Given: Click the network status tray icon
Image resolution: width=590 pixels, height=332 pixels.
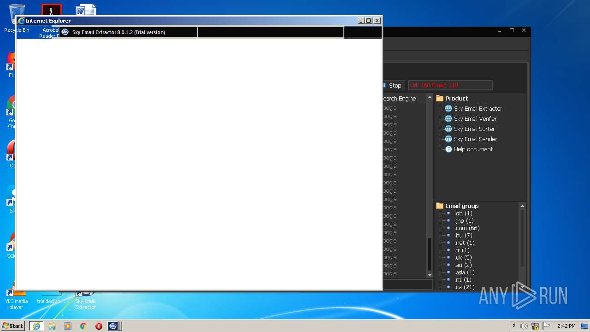Looking at the screenshot, I should pos(535,326).
